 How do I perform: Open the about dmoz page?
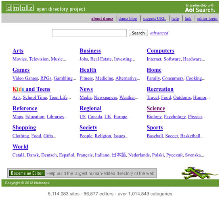pyautogui.click(x=102, y=19)
